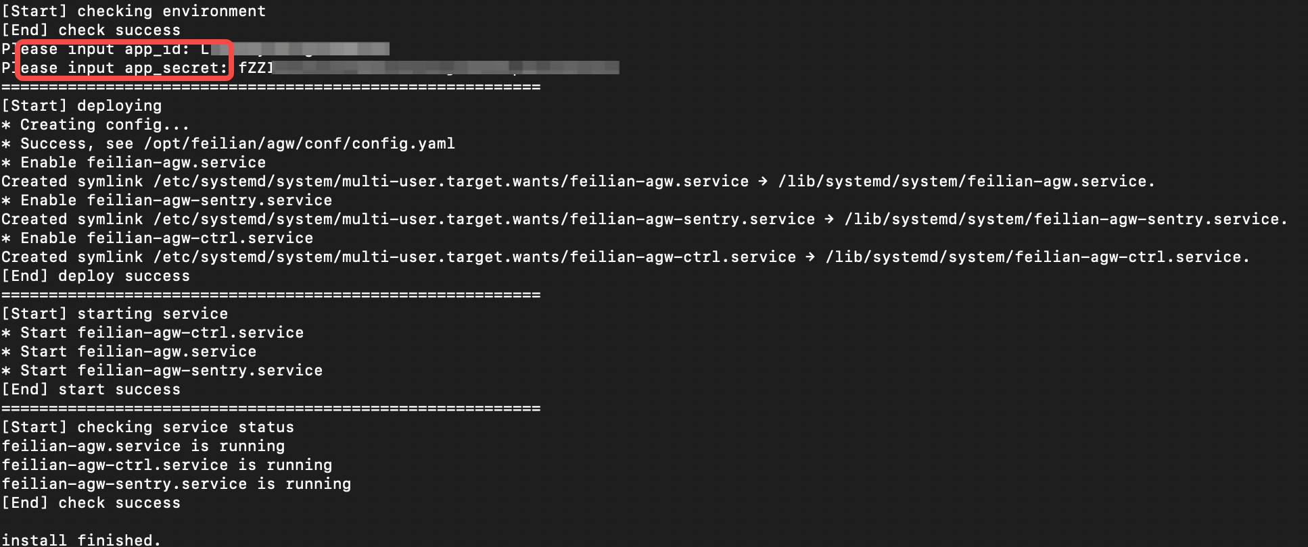Click '* Enable feilian-agw-sentry.service' line
Image resolution: width=1308 pixels, height=547 pixels.
click(x=167, y=201)
